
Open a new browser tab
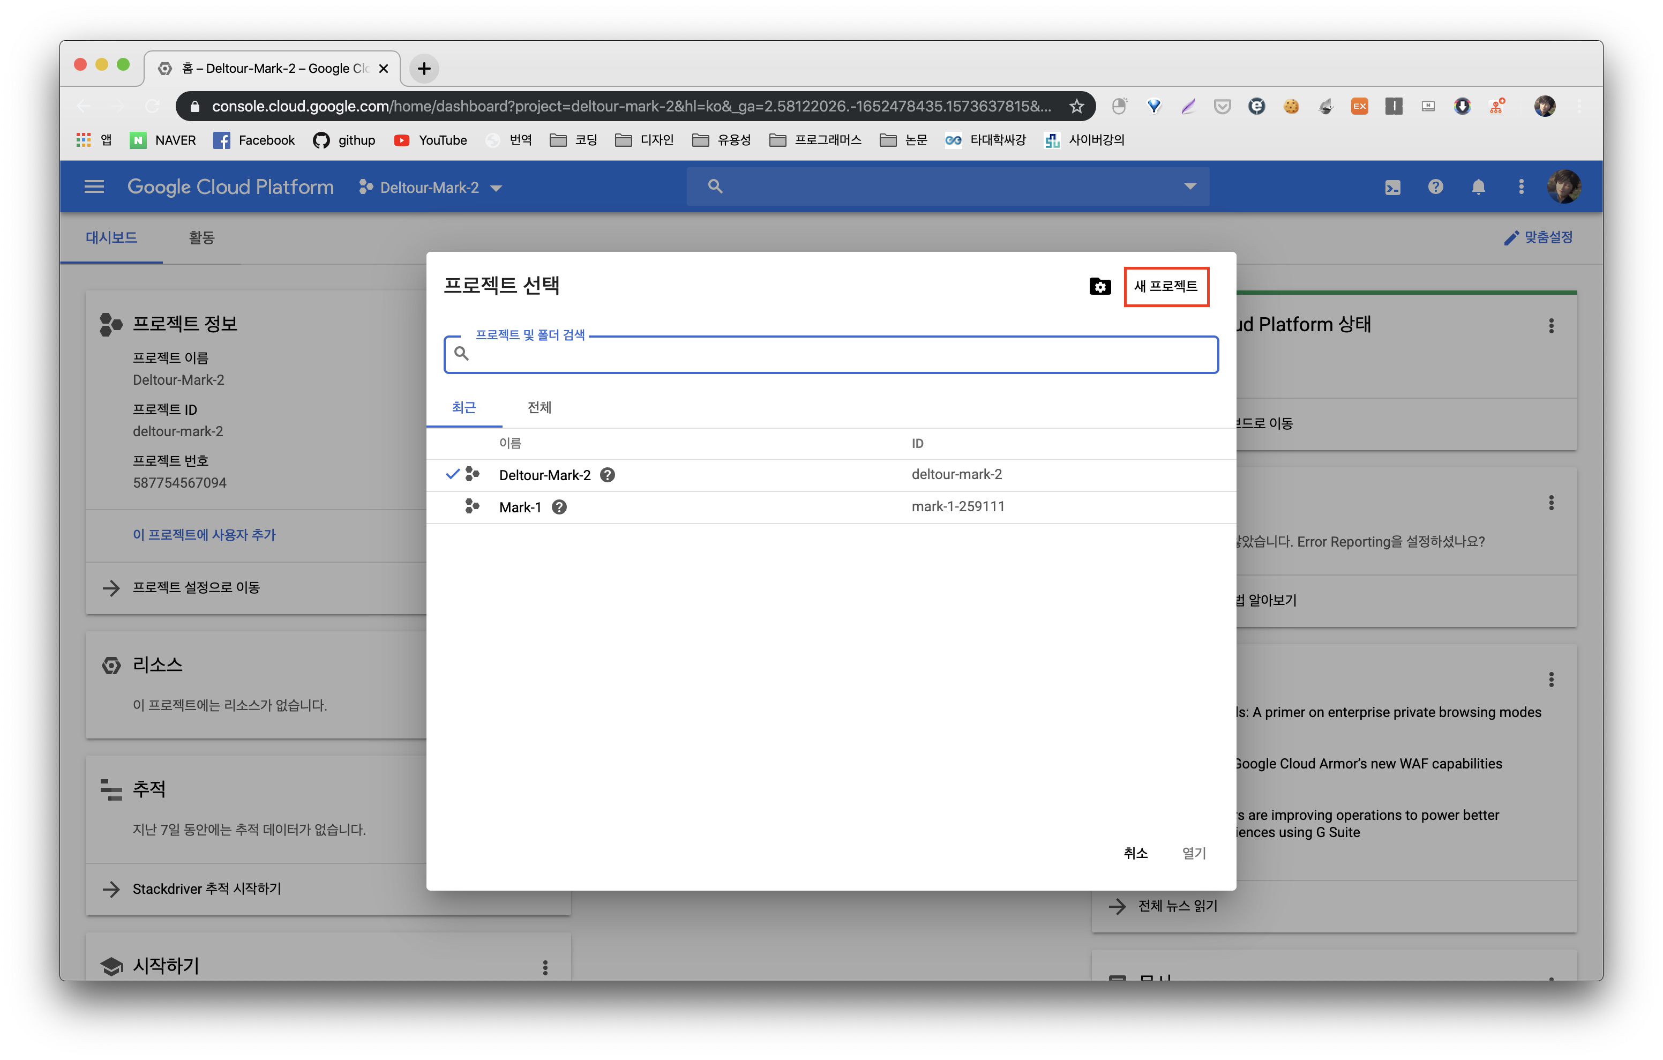(424, 69)
